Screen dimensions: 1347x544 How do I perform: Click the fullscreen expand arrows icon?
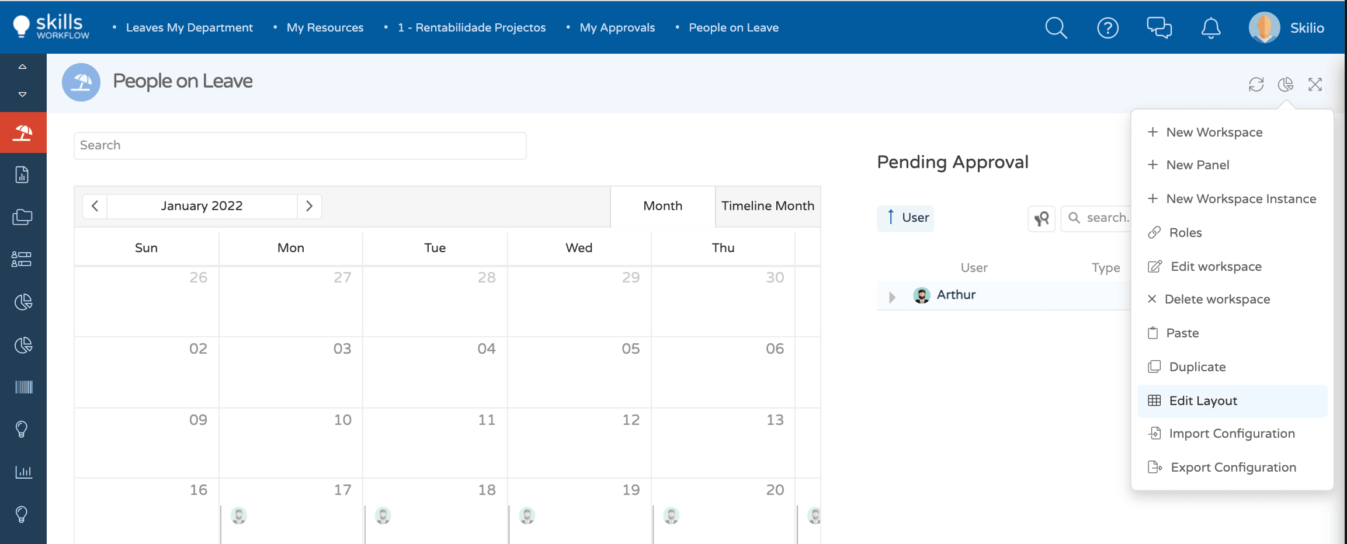[1315, 85]
